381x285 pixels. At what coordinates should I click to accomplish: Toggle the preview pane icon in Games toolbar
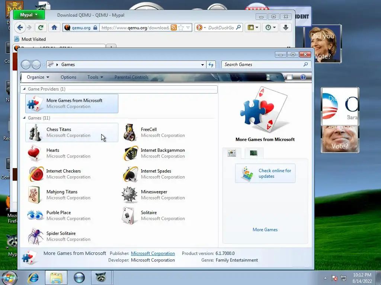click(289, 77)
